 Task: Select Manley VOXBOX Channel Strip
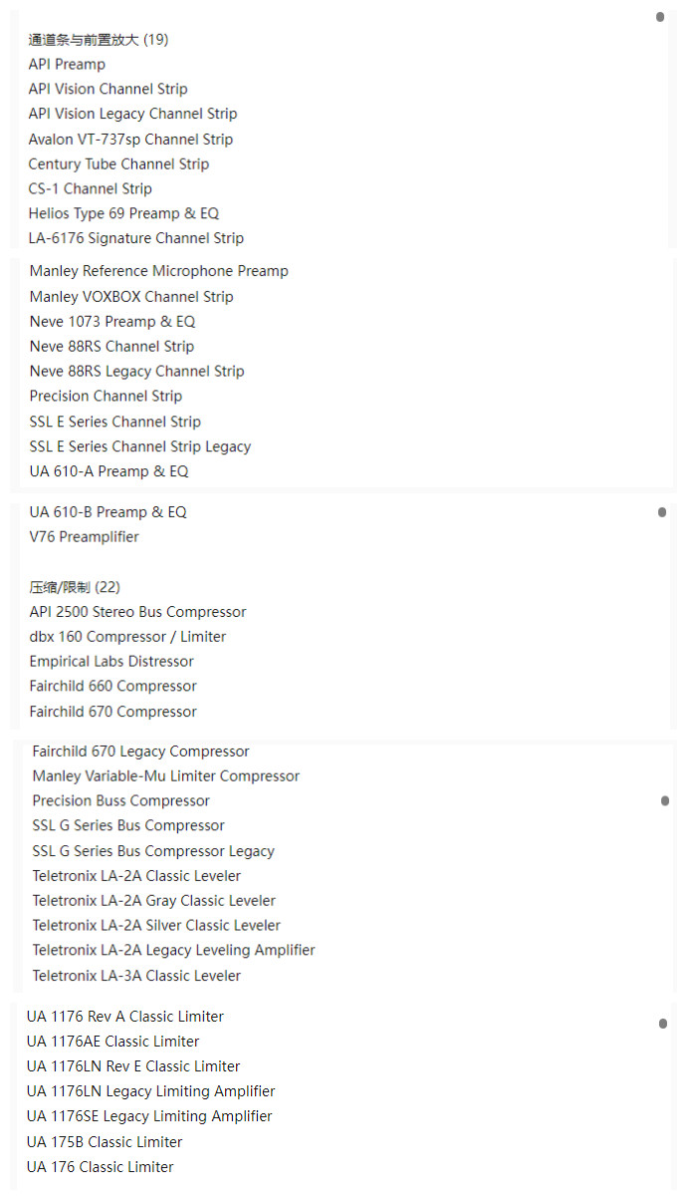pyautogui.click(x=131, y=296)
